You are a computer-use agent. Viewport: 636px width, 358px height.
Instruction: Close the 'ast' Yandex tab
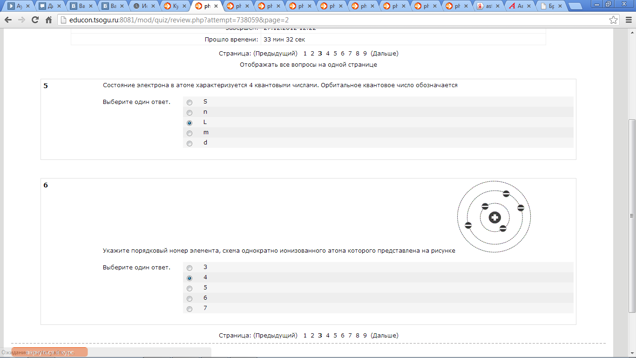pos(498,7)
